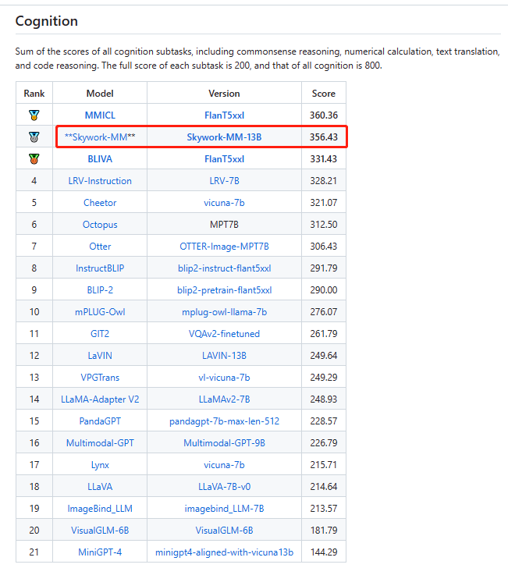Open the vicuna-7b version link for Cheetor
This screenshot has width=508, height=568.
224,203
